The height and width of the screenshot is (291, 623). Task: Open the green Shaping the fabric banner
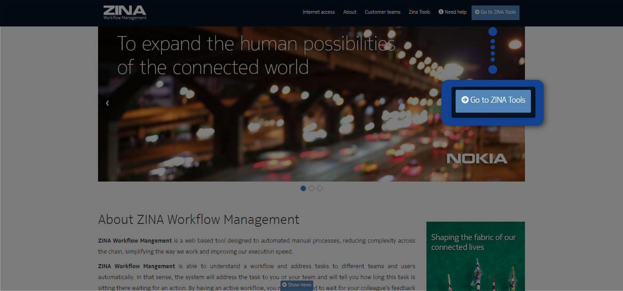(x=475, y=256)
